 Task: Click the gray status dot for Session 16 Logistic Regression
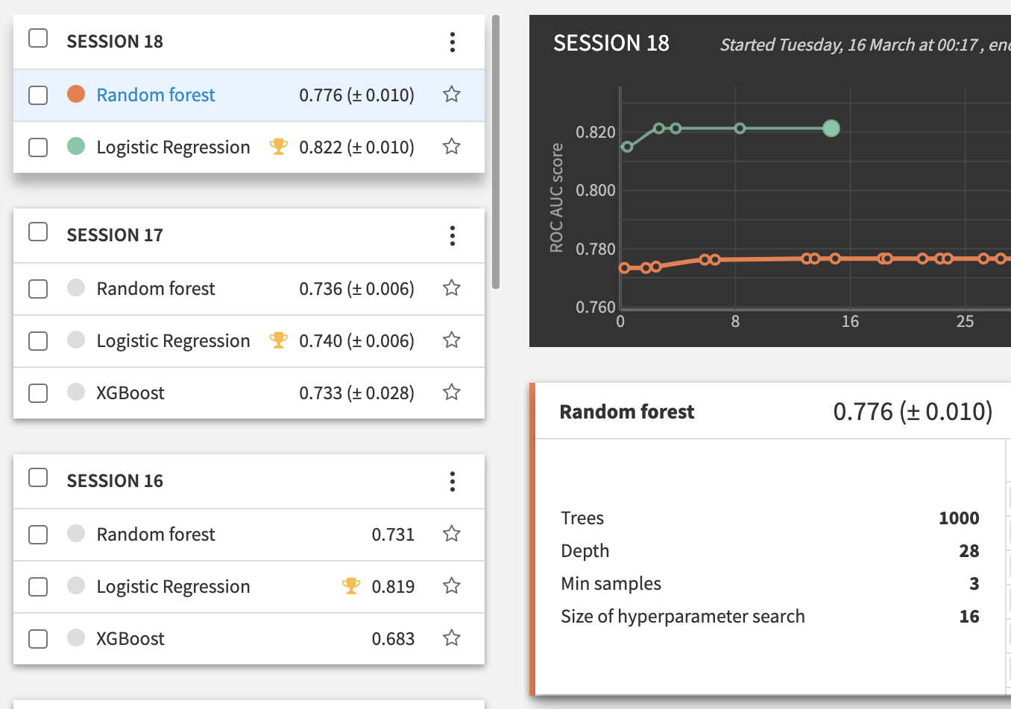[x=76, y=585]
